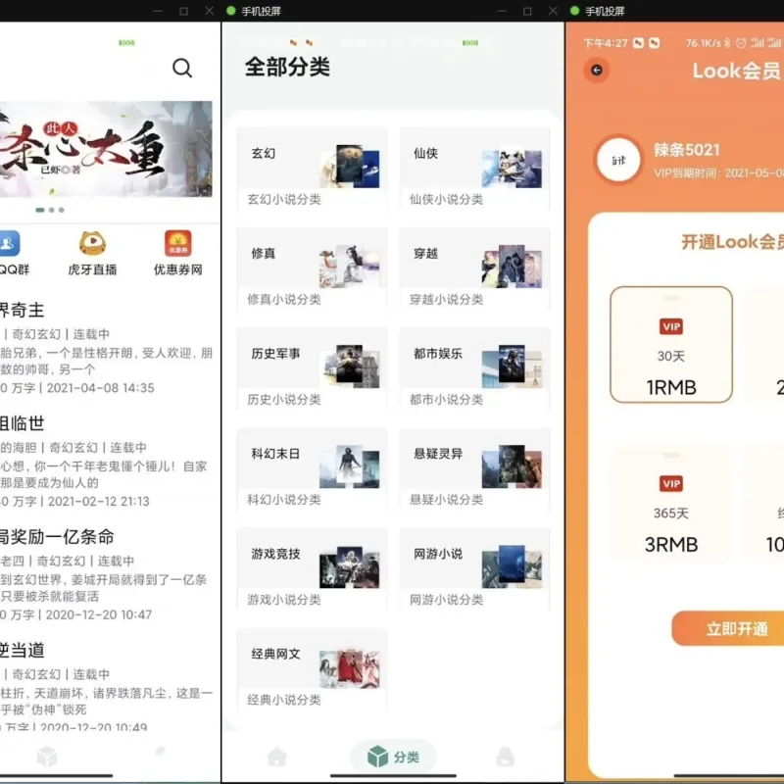Minimize the middle 手机投屏 window

tap(502, 11)
